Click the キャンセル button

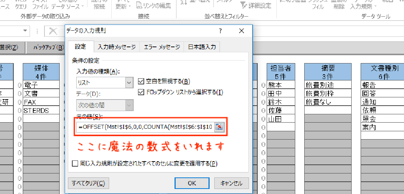231,183
